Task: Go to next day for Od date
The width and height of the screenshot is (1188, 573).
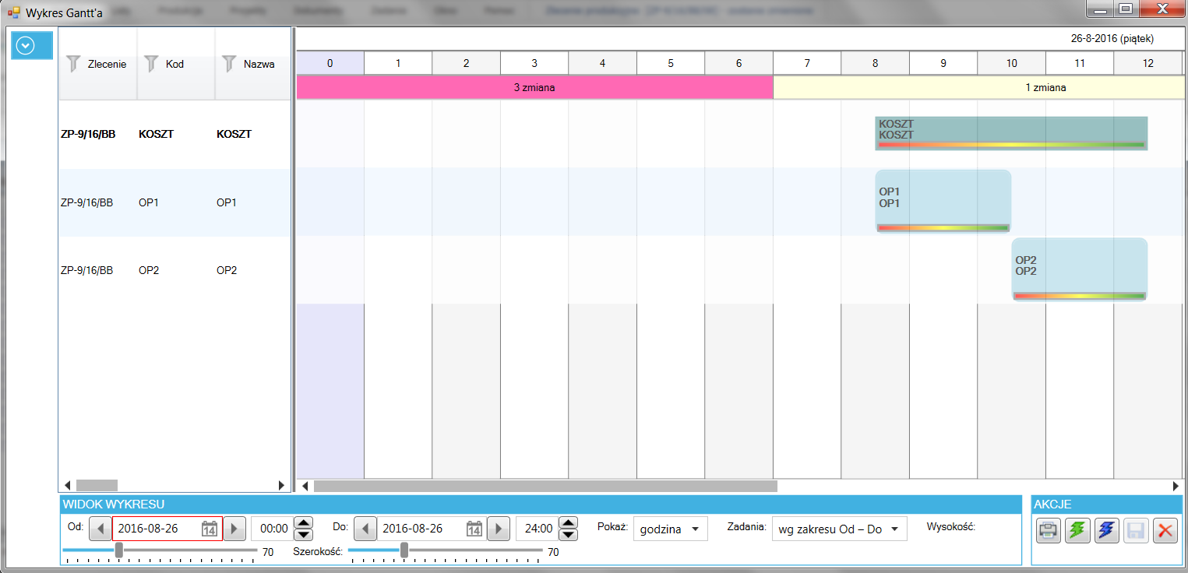Action: click(234, 529)
